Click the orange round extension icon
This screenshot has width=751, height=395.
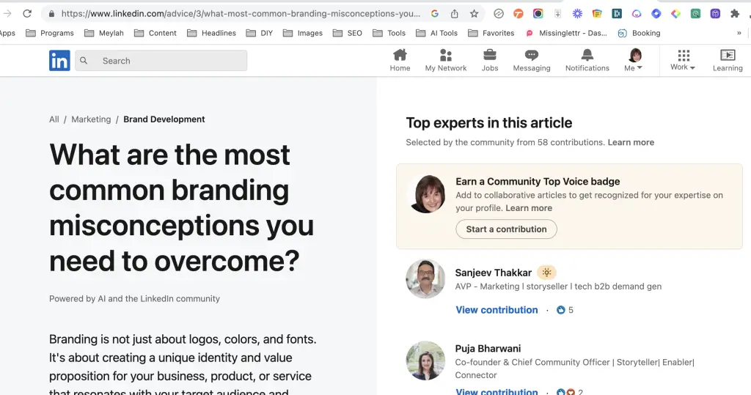pyautogui.click(x=519, y=13)
